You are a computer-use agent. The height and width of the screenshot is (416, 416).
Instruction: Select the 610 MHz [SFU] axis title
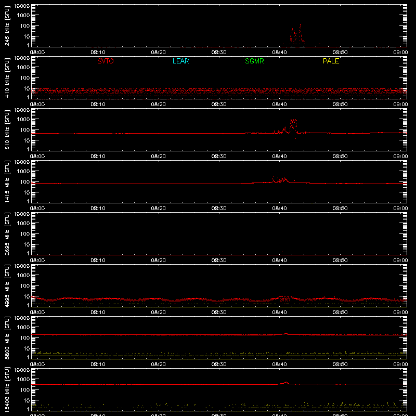(7, 129)
